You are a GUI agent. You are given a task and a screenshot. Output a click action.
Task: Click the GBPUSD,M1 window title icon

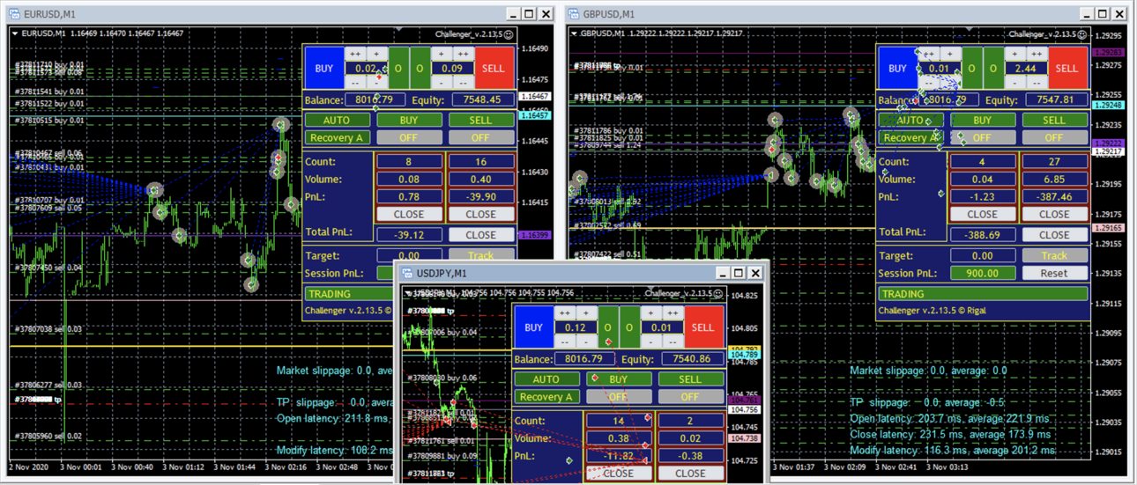575,13
